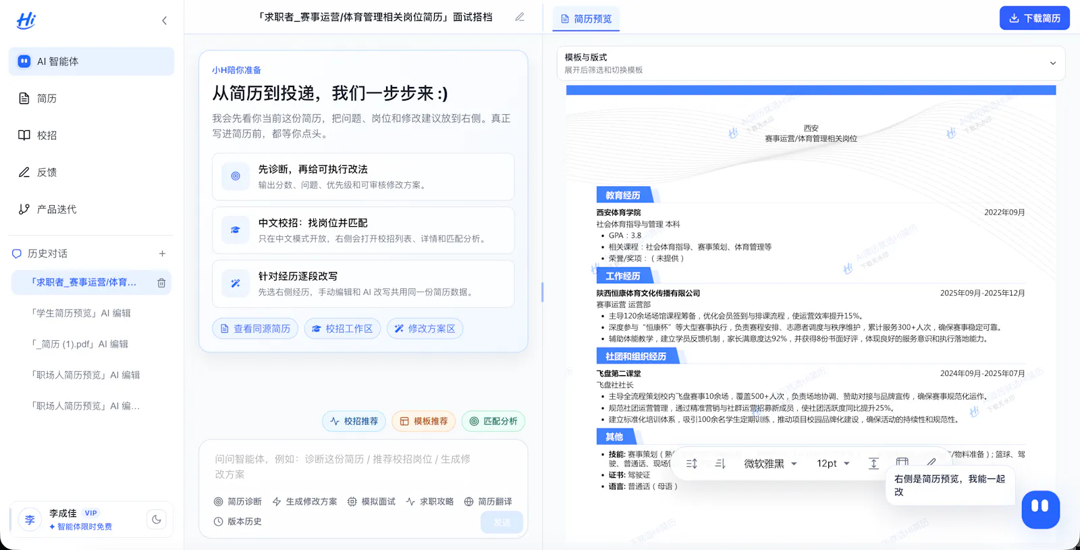Open 「_简历 (1).pdf」AI 编辑 history entry

pos(80,344)
